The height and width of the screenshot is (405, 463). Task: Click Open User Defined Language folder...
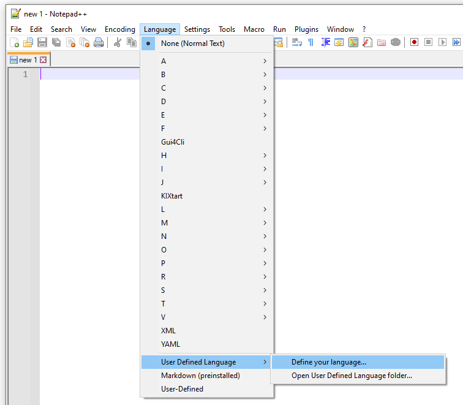tap(358, 376)
